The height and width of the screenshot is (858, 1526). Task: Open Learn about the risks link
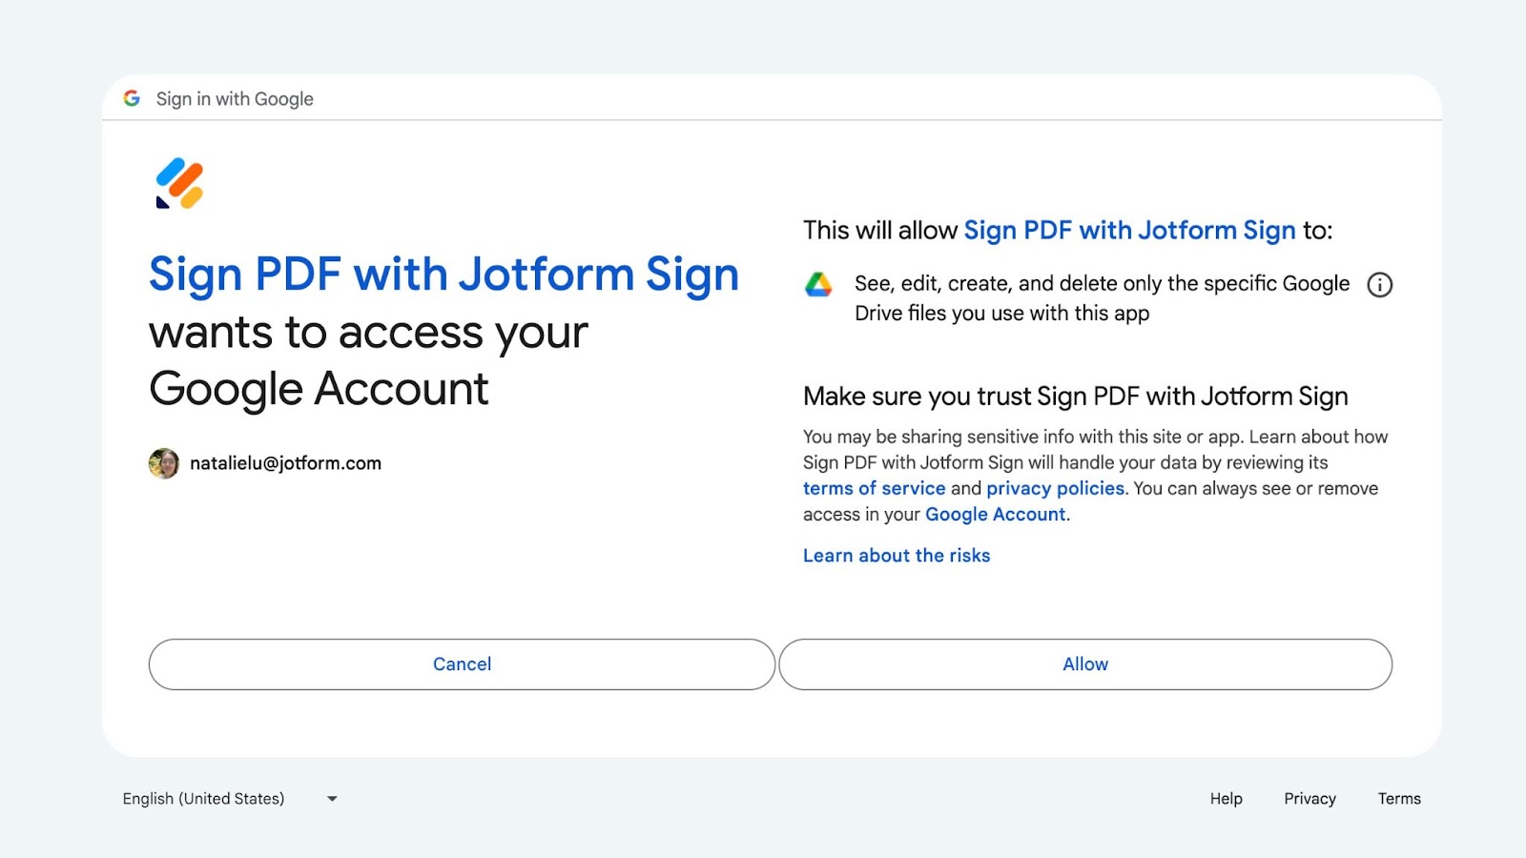[x=897, y=556]
